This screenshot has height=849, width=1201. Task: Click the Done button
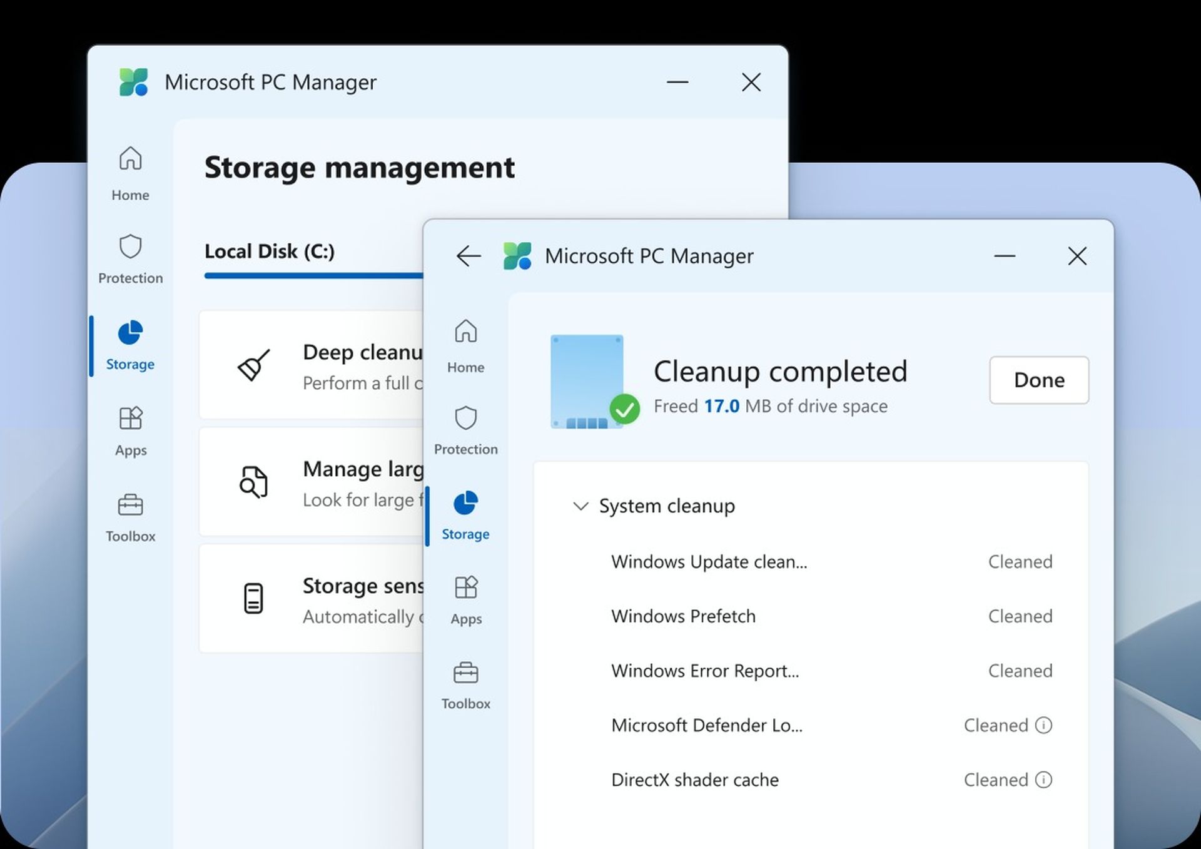click(x=1038, y=380)
